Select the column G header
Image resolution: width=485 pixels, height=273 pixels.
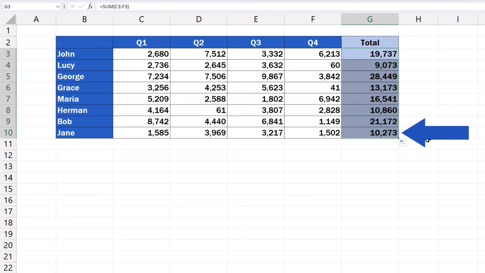[370, 19]
